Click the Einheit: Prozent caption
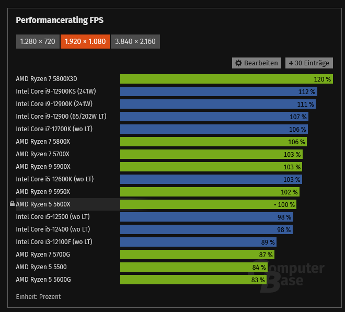 [x=38, y=297]
